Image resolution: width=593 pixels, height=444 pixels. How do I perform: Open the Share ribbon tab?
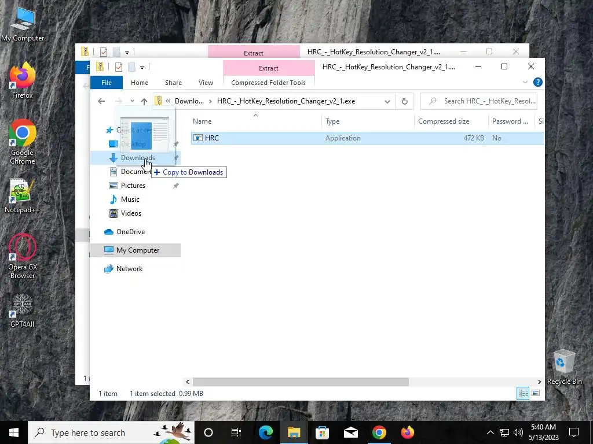click(x=173, y=83)
